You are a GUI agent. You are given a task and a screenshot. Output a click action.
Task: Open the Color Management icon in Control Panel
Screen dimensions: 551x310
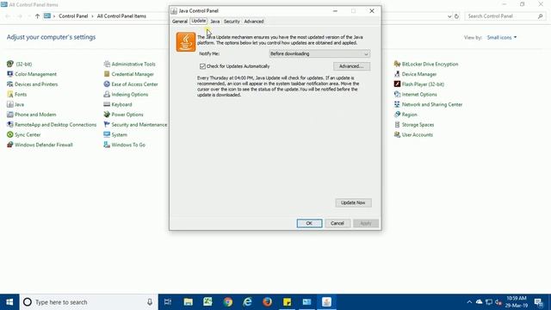click(9, 74)
